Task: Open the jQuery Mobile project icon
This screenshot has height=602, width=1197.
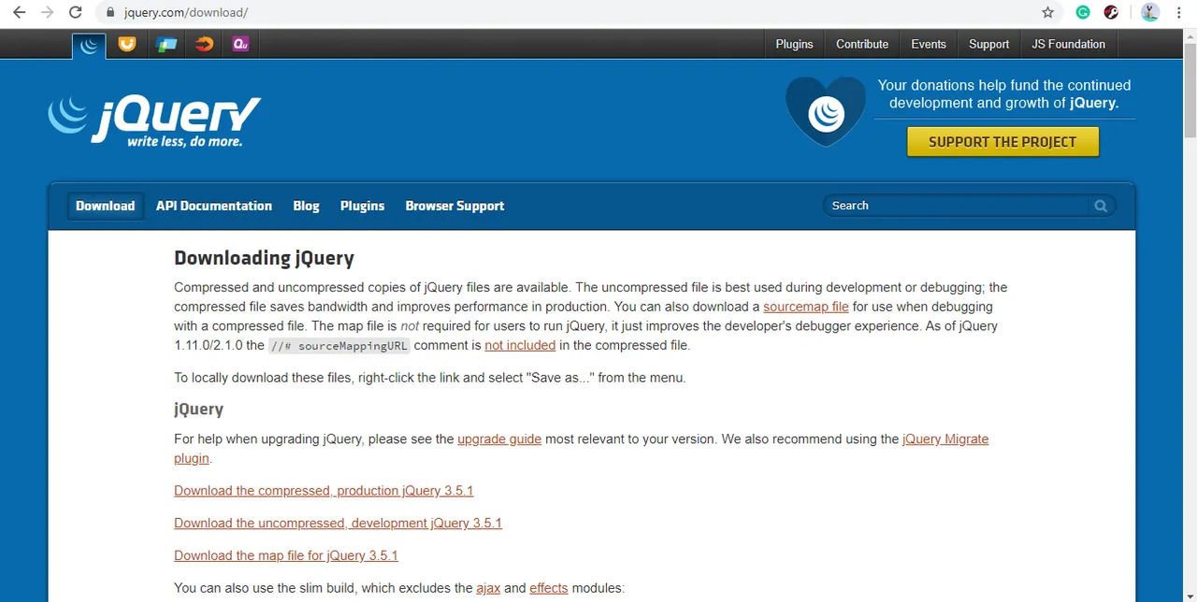Action: (166, 44)
